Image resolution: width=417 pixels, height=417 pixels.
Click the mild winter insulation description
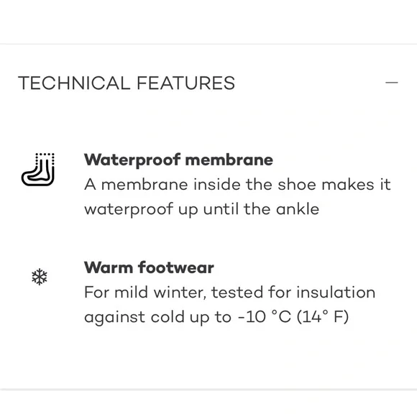click(230, 305)
